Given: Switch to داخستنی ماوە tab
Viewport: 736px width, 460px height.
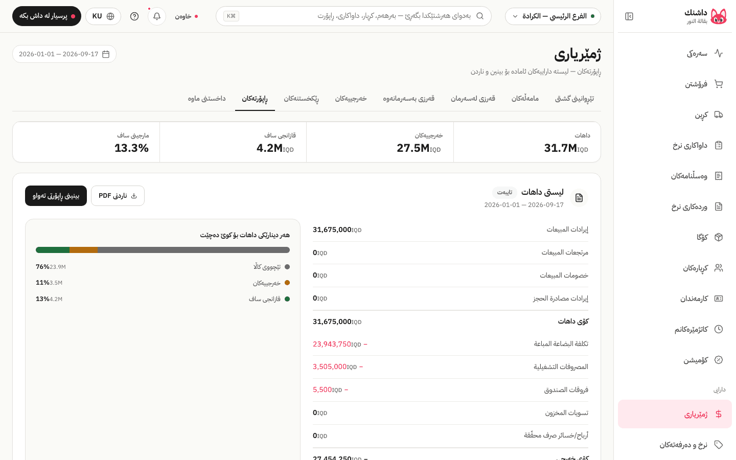Looking at the screenshot, I should click(206, 99).
